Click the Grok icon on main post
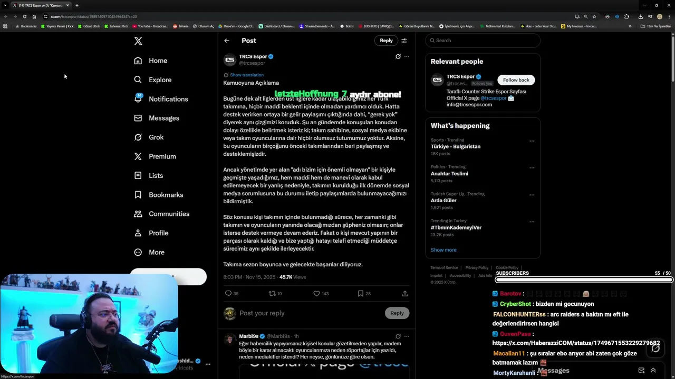Image resolution: width=675 pixels, height=379 pixels. 398,56
